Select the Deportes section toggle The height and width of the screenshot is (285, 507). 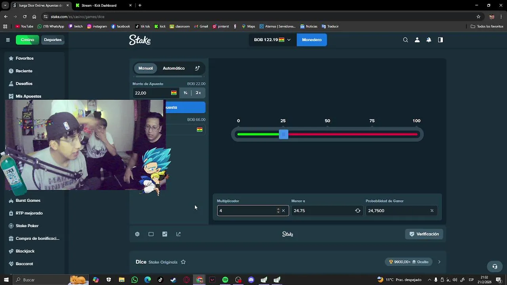pyautogui.click(x=53, y=40)
